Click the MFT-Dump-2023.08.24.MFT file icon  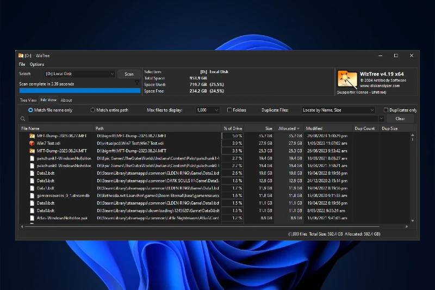pyautogui.click(x=32, y=151)
